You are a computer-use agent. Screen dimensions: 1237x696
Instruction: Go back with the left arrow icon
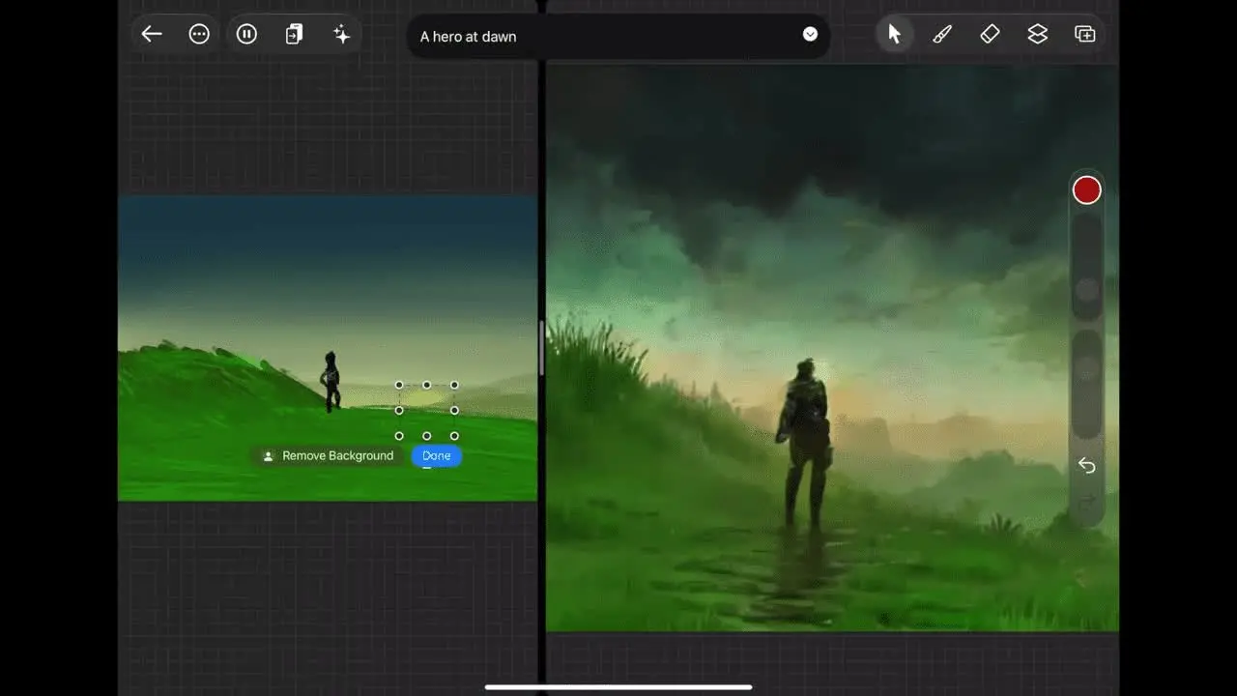(152, 35)
